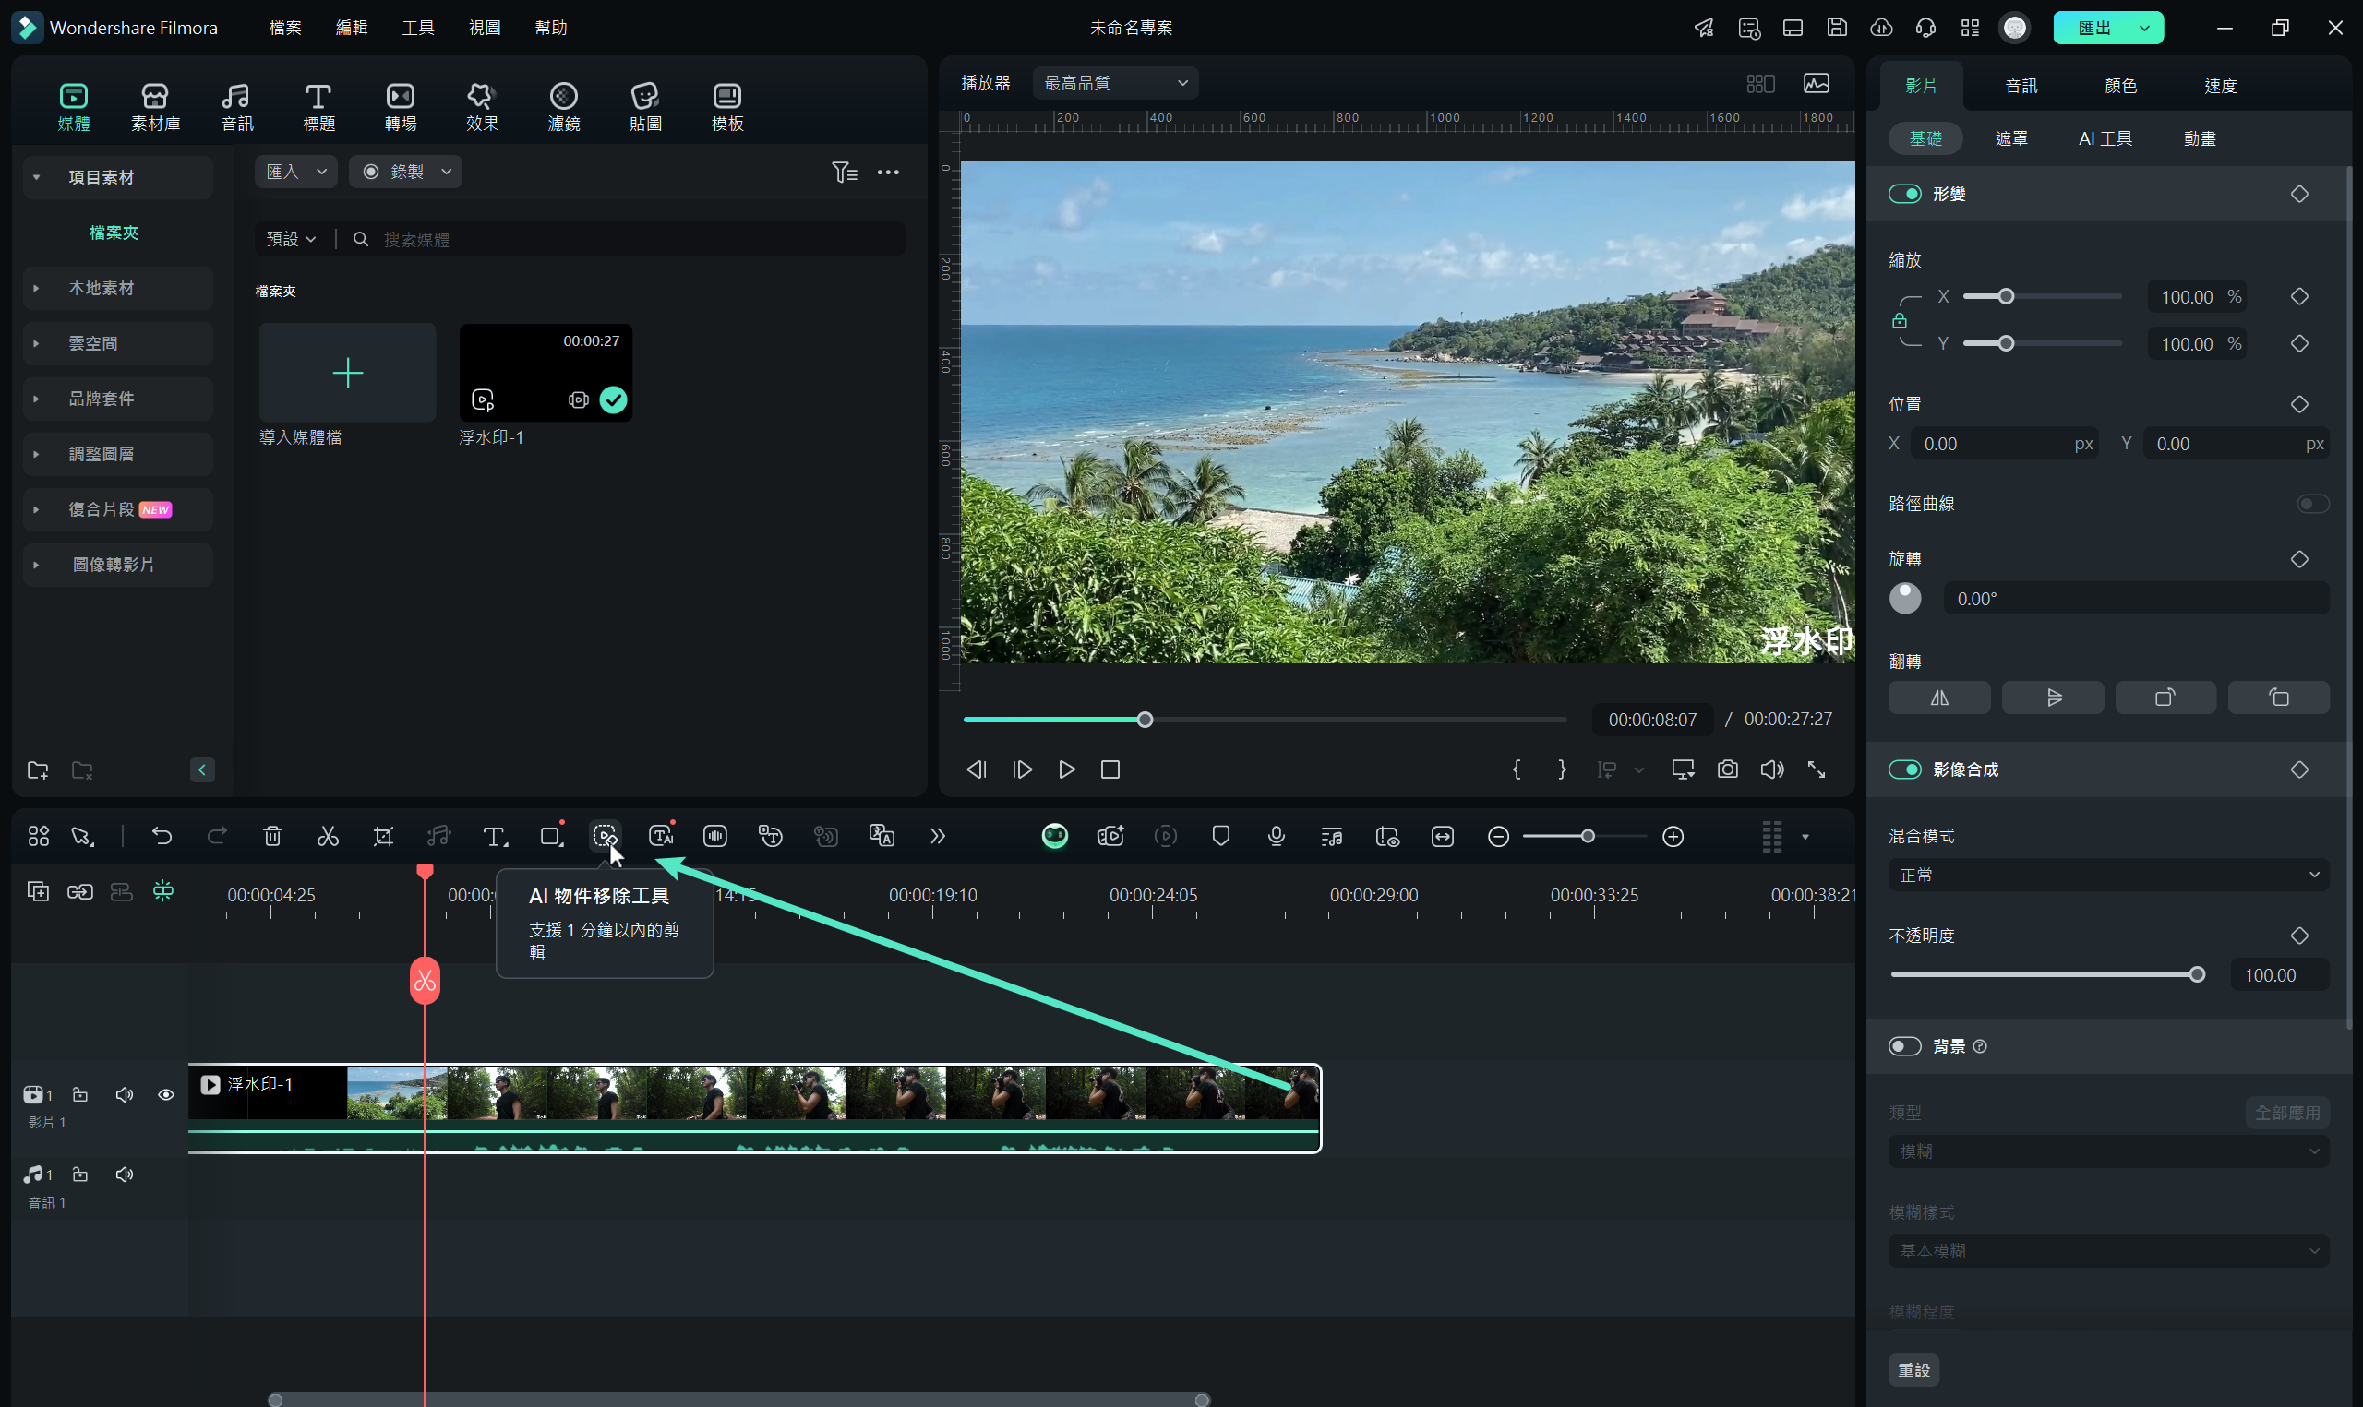This screenshot has width=2363, height=1407.
Task: Open the 模板 templates panel
Action: (727, 107)
